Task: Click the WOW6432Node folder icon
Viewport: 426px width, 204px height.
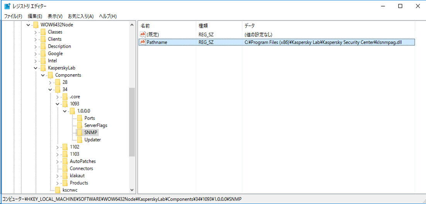Action: (36, 25)
